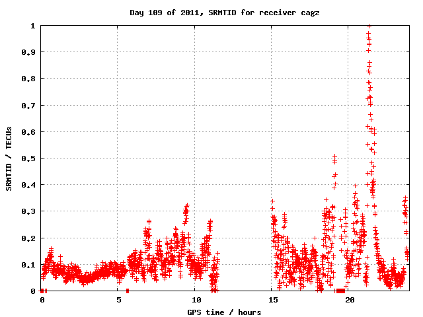Click the y-axis tick label "1"
The image size is (423, 317).
click(x=33, y=26)
